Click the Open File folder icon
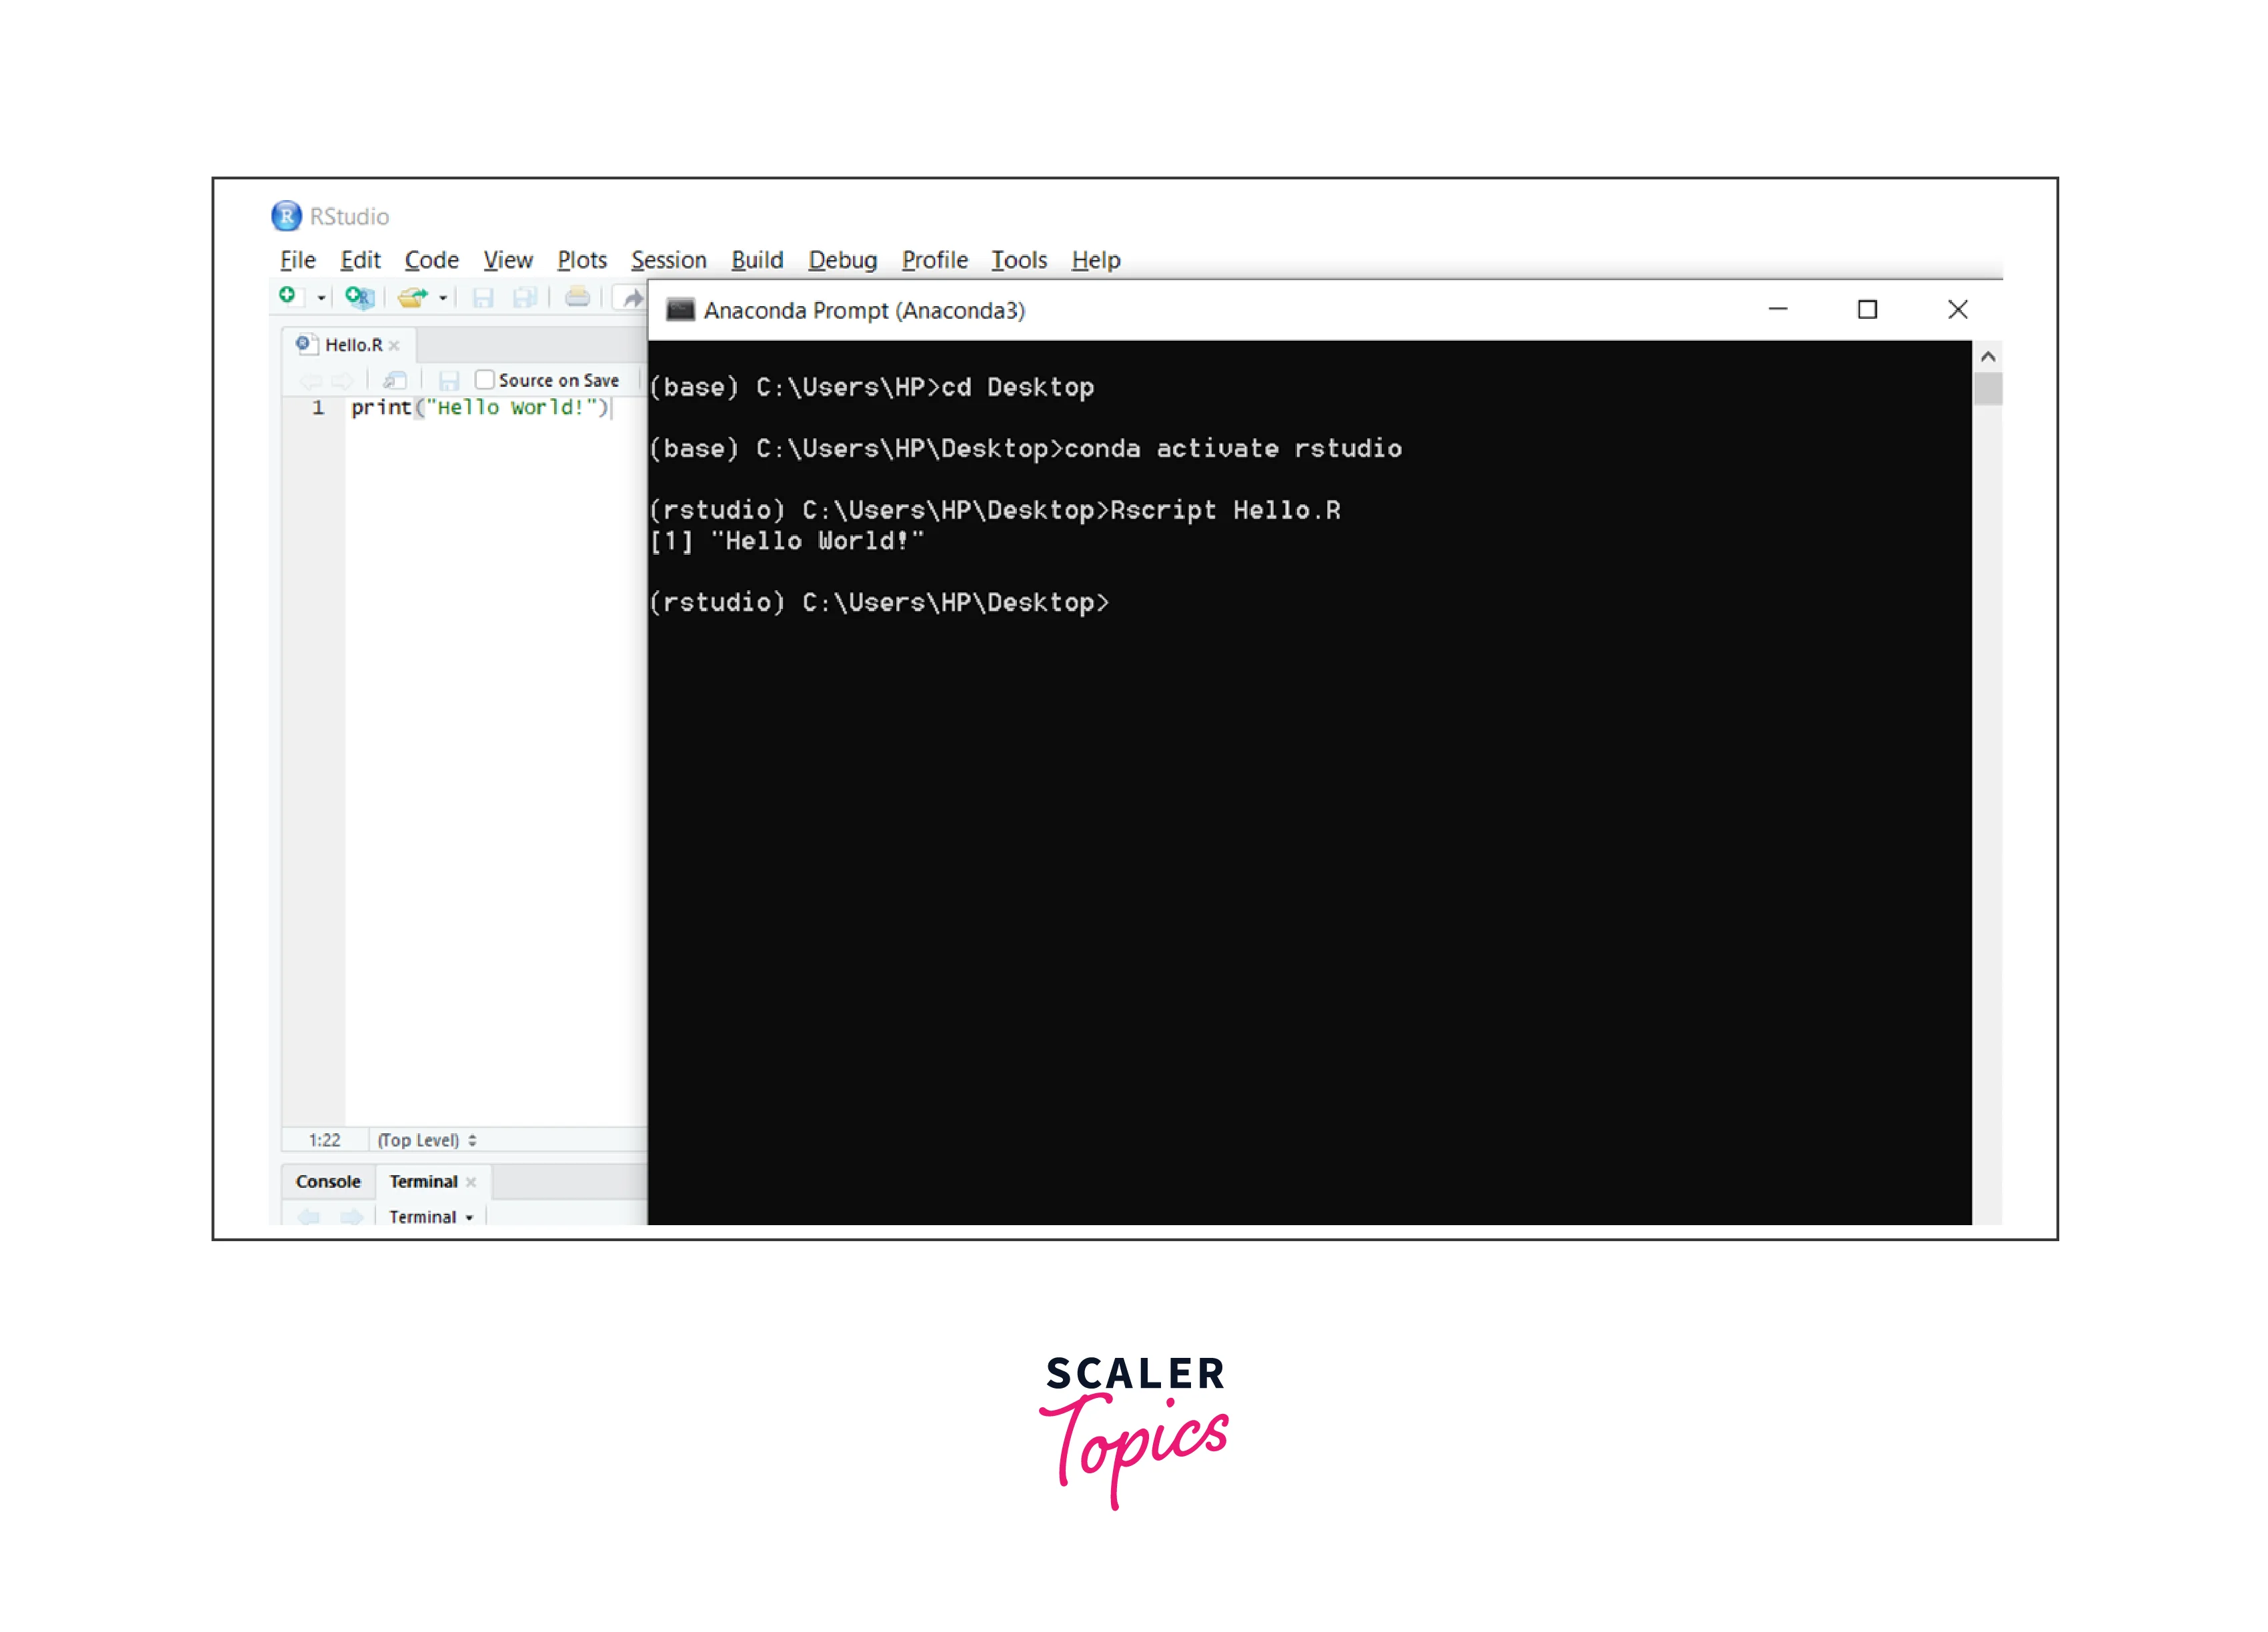 click(412, 297)
